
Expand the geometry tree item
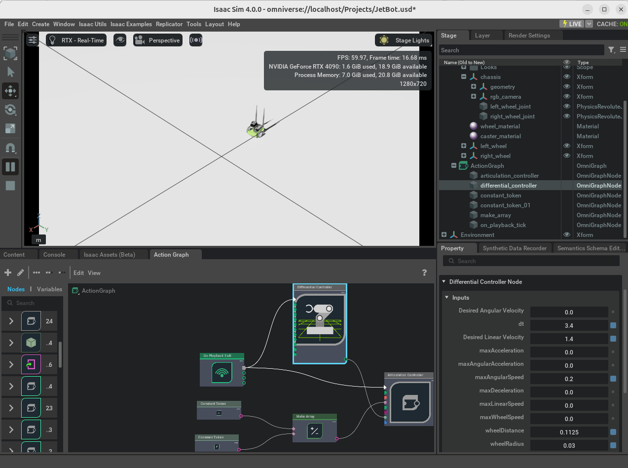point(474,87)
